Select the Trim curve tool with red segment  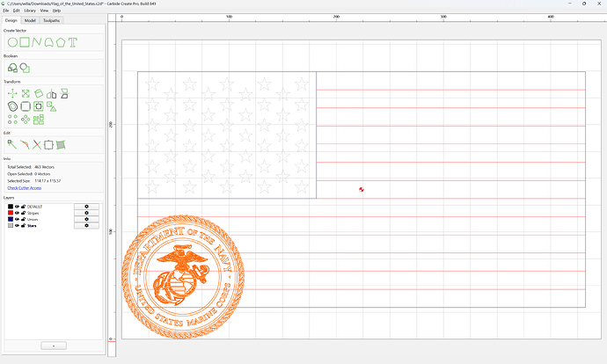pos(25,145)
